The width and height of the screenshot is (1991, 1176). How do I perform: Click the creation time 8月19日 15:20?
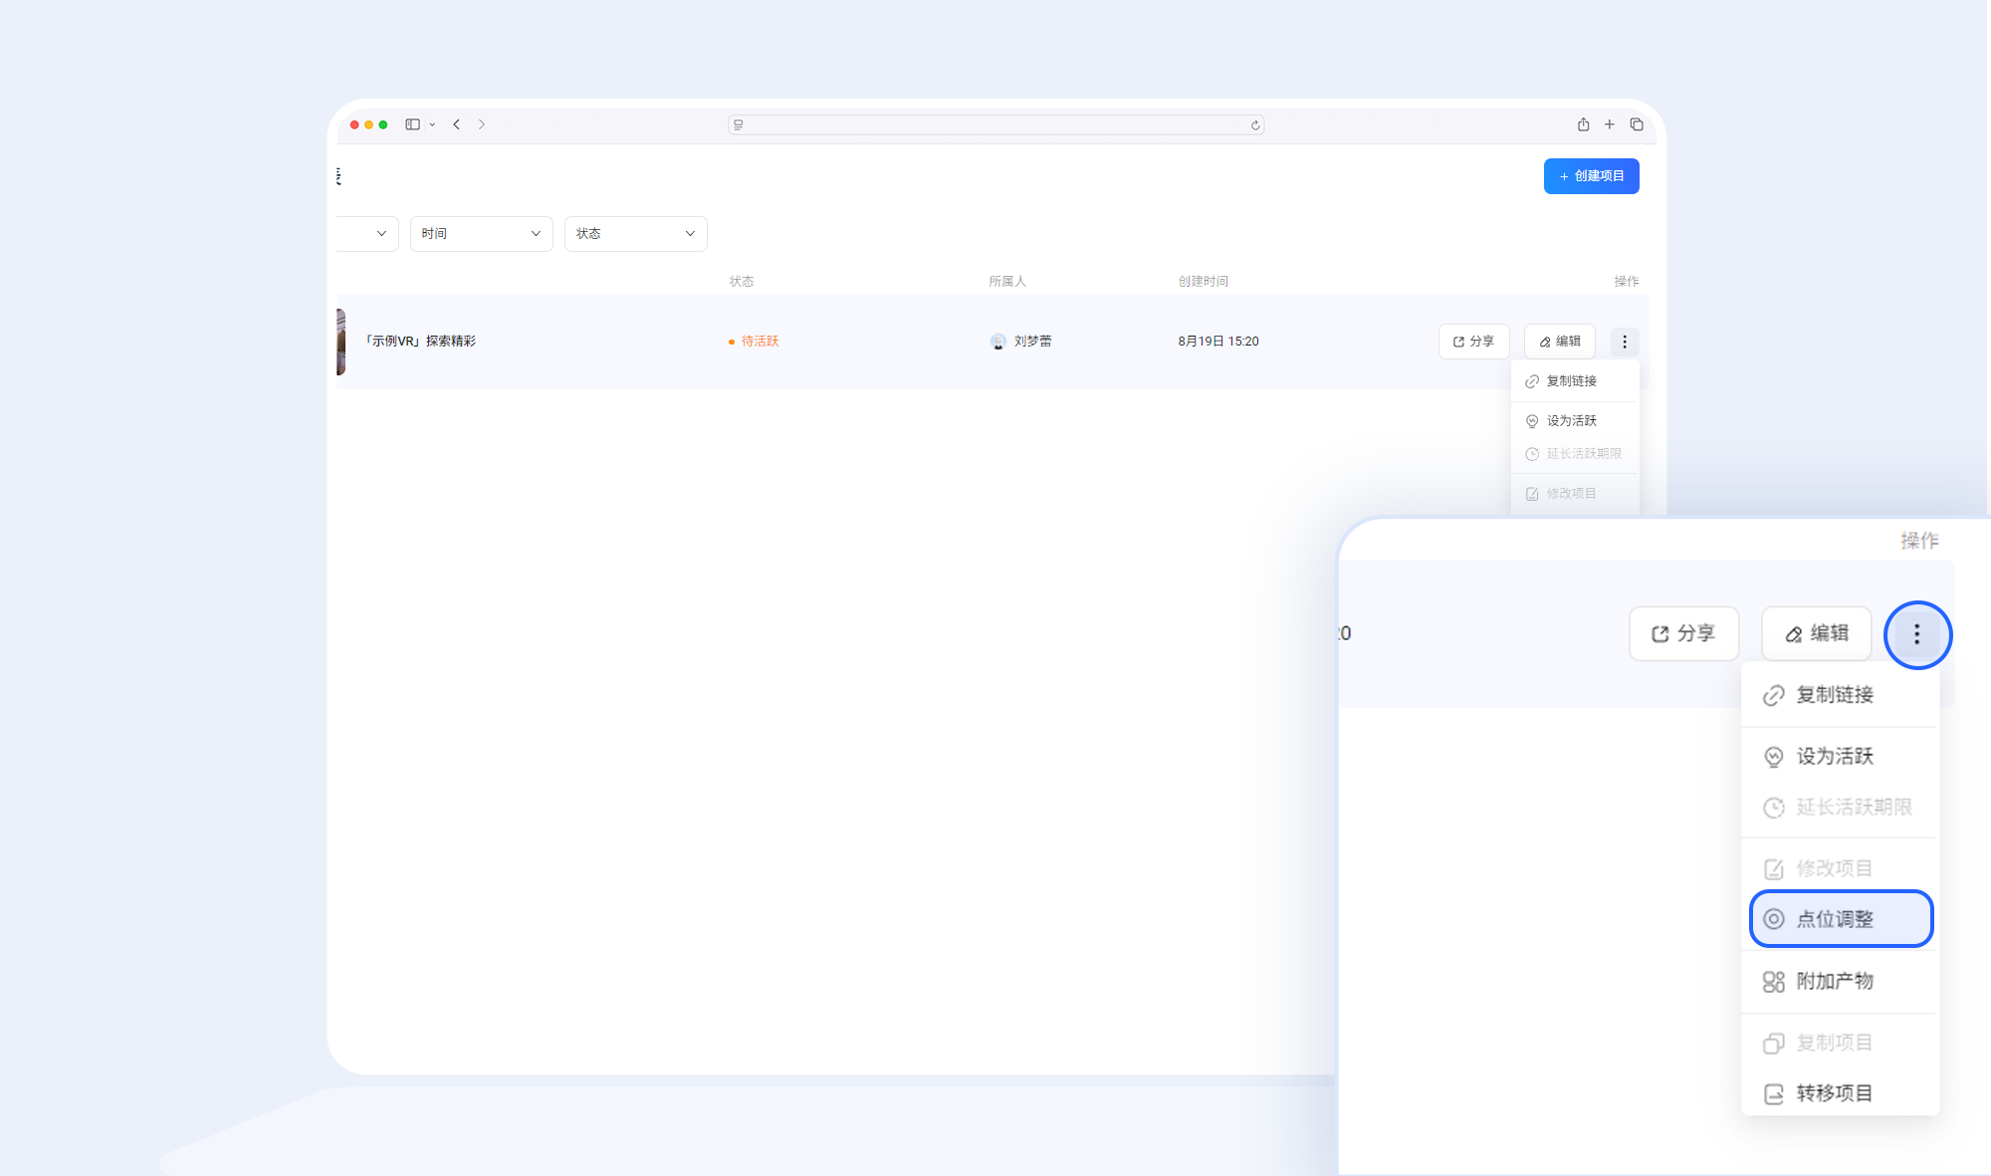tap(1218, 342)
